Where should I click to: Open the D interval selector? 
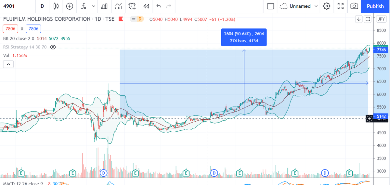[42, 6]
